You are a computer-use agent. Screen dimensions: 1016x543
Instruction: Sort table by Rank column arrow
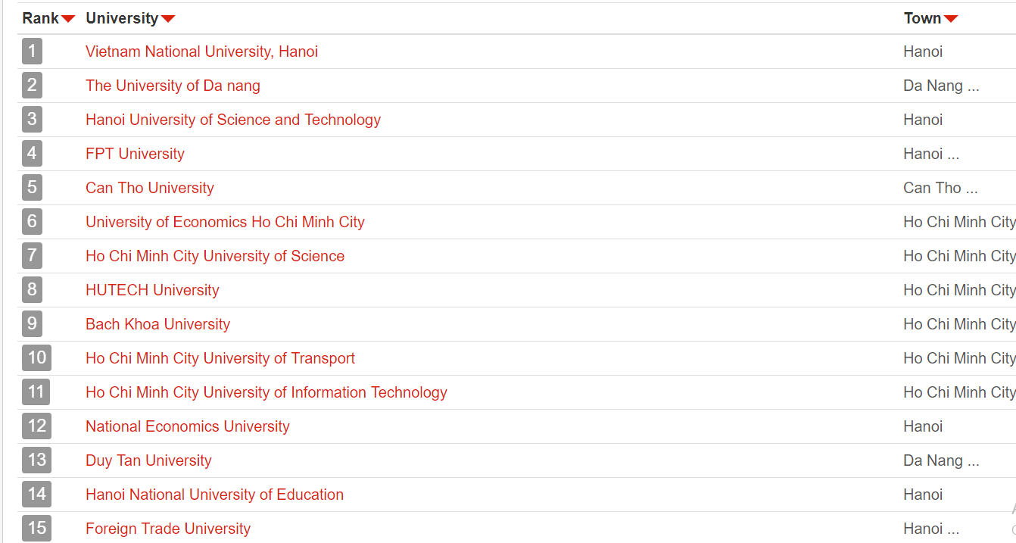pos(68,19)
